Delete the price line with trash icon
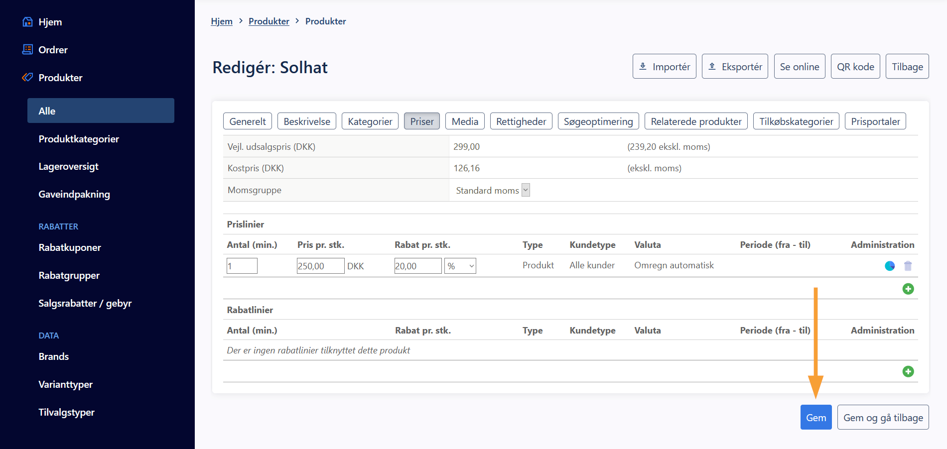Viewport: 947px width, 449px height. click(908, 266)
